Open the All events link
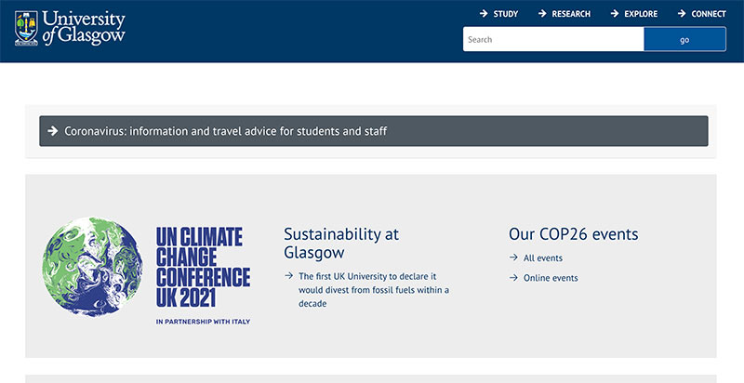Viewport: 744px width, 383px height. [543, 258]
